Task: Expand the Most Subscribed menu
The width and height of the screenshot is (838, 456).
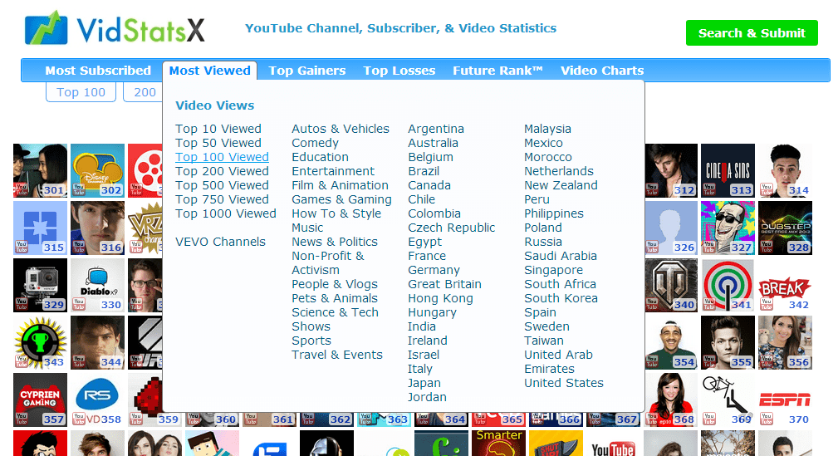Action: tap(98, 71)
